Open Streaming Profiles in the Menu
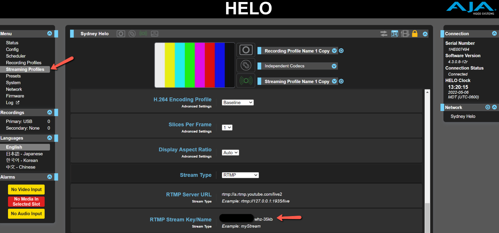The width and height of the screenshot is (499, 233). click(25, 69)
